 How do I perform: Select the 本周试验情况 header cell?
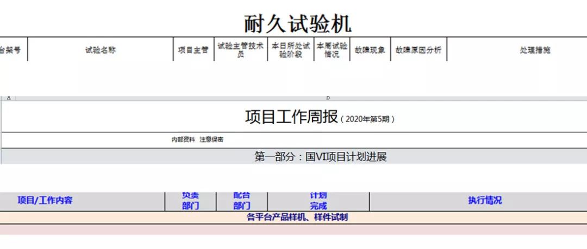point(332,50)
